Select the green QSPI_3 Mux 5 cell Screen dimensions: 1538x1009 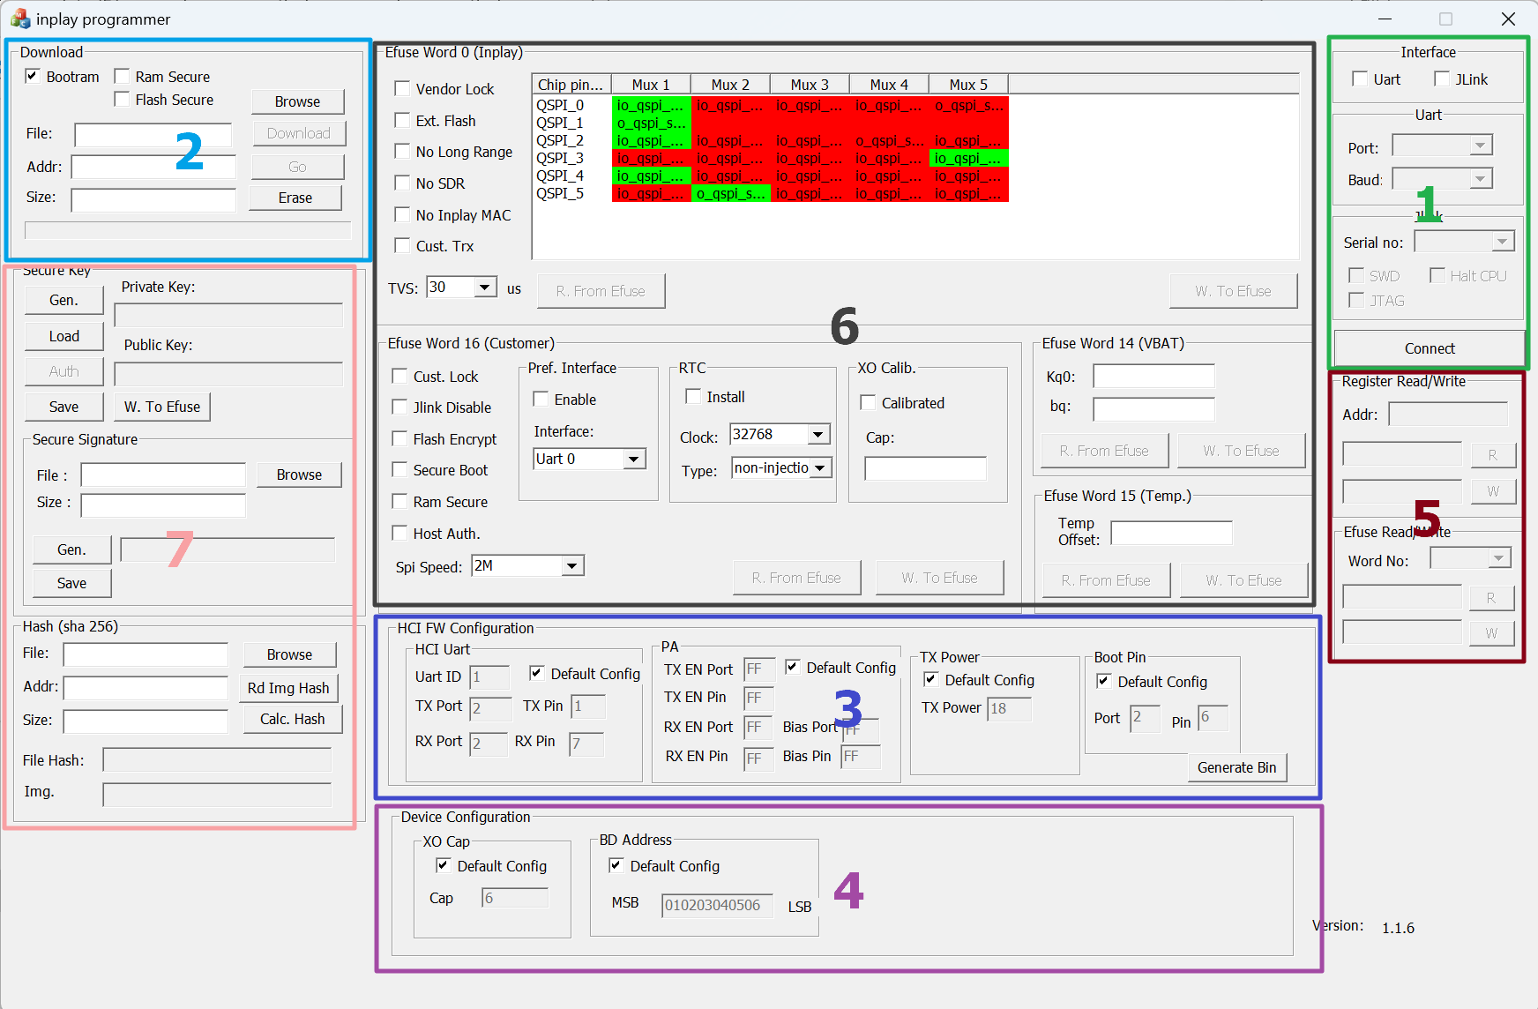pyautogui.click(x=968, y=158)
